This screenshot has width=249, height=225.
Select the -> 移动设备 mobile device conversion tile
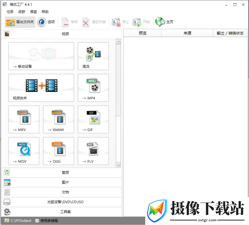[x=41, y=56]
